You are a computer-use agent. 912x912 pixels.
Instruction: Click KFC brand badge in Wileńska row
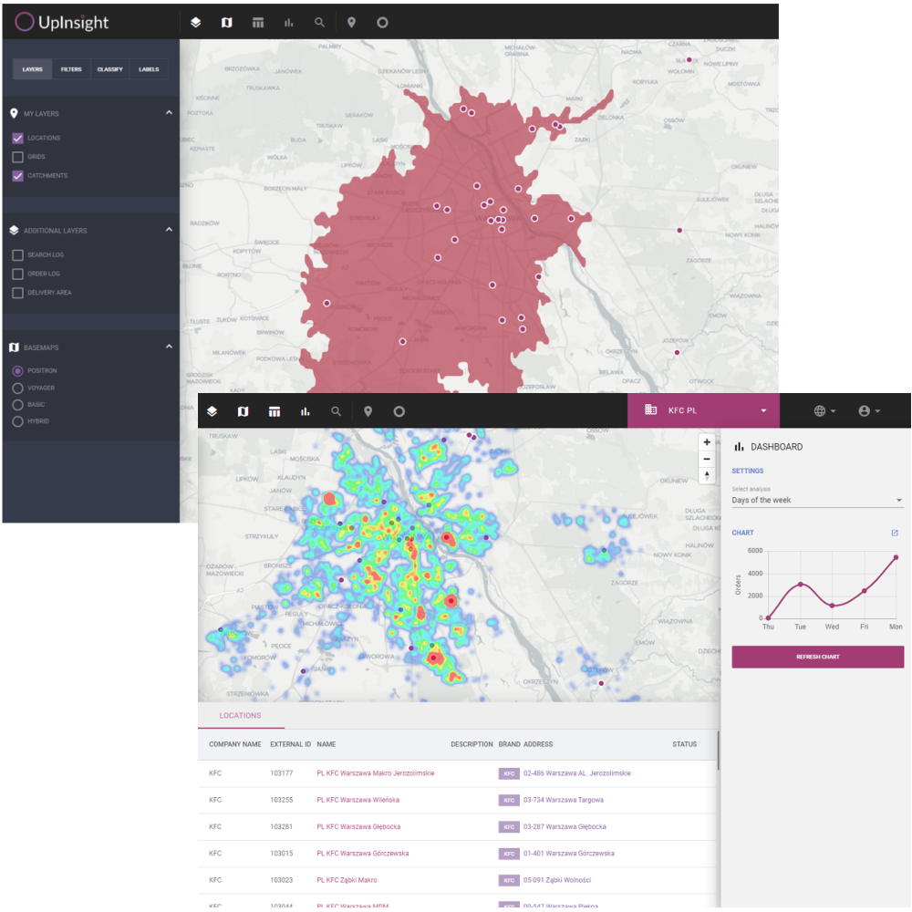coord(509,801)
